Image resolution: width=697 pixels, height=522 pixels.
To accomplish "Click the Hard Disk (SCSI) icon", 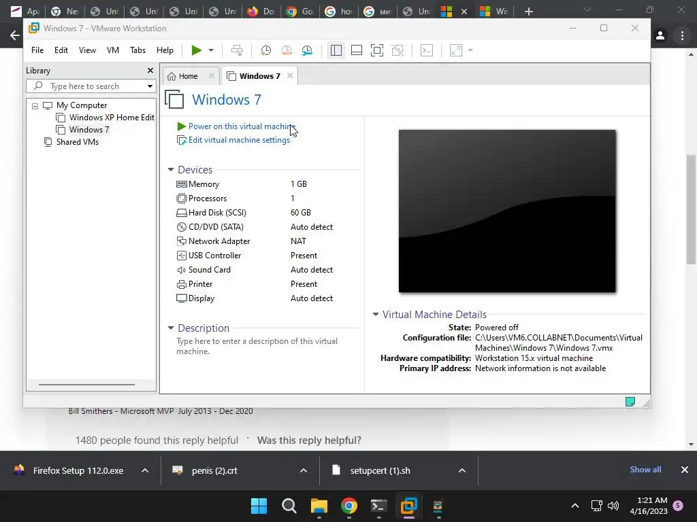I will click(181, 213).
